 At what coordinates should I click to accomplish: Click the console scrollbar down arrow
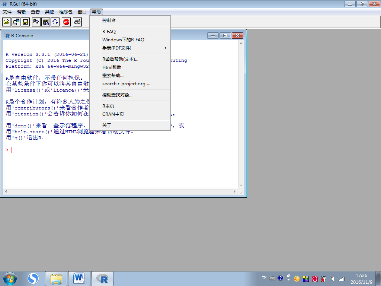tap(241, 185)
